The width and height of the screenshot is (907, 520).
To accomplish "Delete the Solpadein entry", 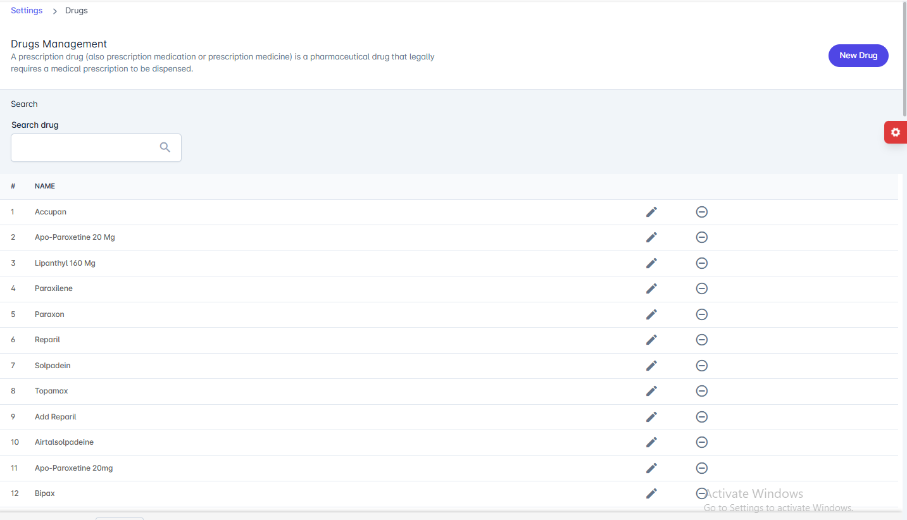I will tap(701, 366).
